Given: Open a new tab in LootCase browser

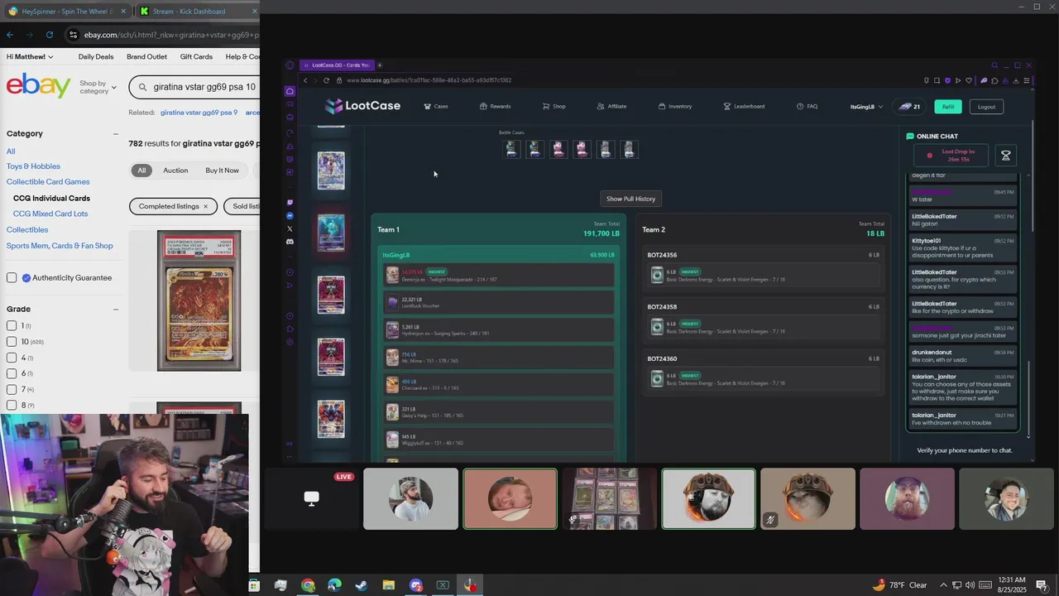Looking at the screenshot, I should pyautogui.click(x=380, y=65).
